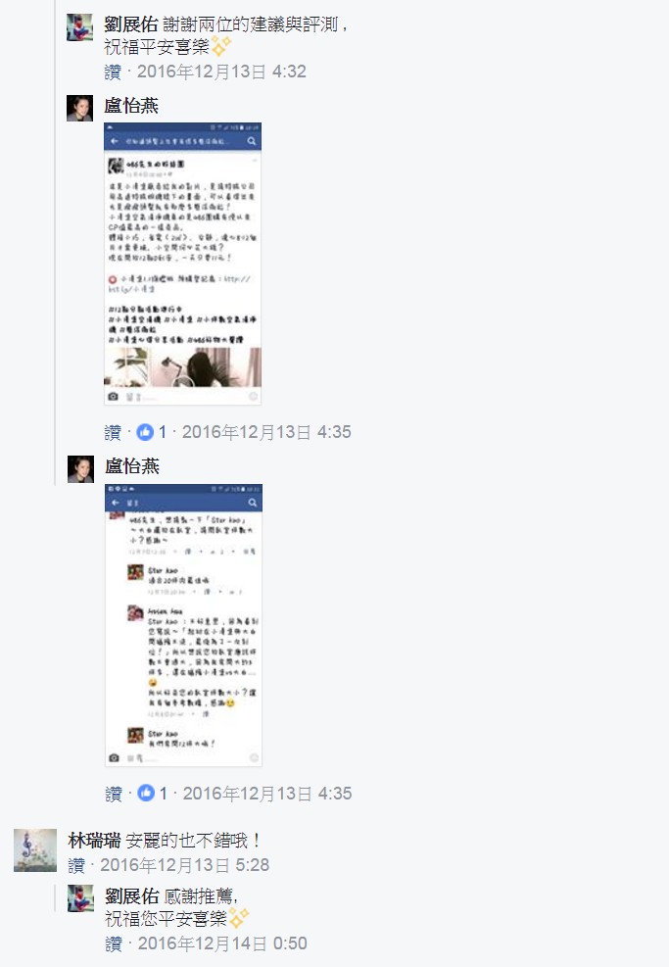Open timestamp 2016年12月13日 4:32
Screen dimensions: 669x967
click(221, 72)
